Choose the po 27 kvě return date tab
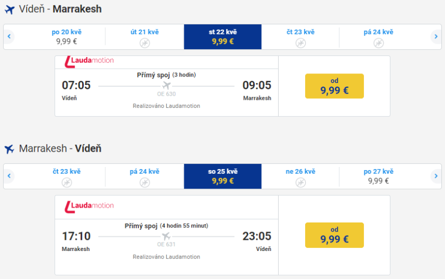Screen dimensions: 445x279 [x=378, y=176]
